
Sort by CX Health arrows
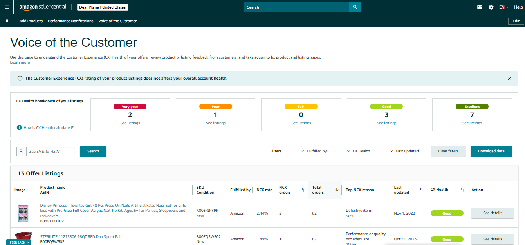(462, 190)
